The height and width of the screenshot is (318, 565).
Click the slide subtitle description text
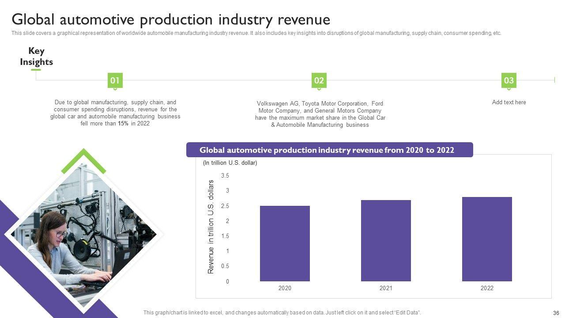[x=256, y=33]
